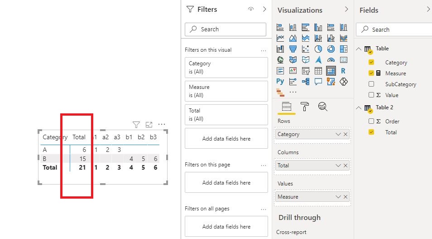Open options for Filters on this page
The height and width of the screenshot is (239, 432).
point(264,166)
